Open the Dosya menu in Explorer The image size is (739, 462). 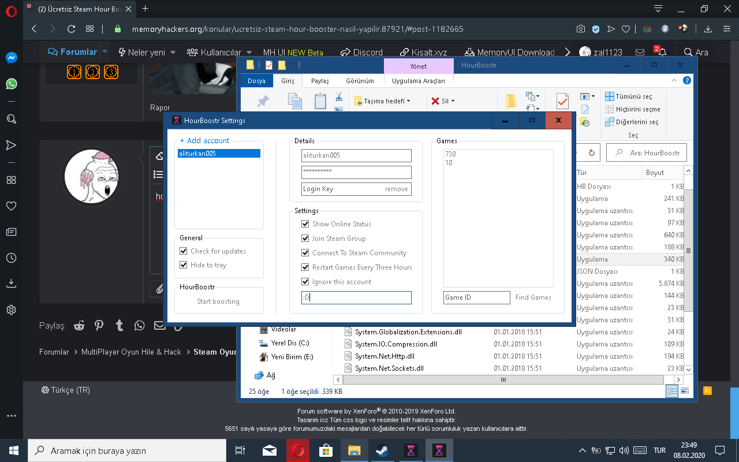click(256, 81)
